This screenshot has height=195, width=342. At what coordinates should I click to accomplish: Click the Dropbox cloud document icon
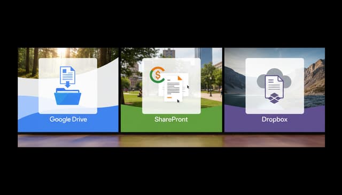[x=274, y=85]
